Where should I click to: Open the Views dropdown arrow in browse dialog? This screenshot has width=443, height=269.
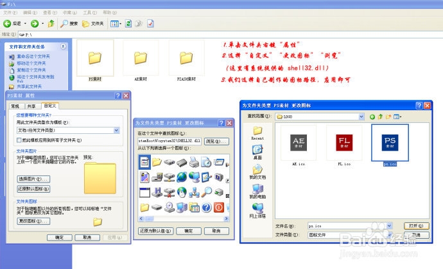401,117
